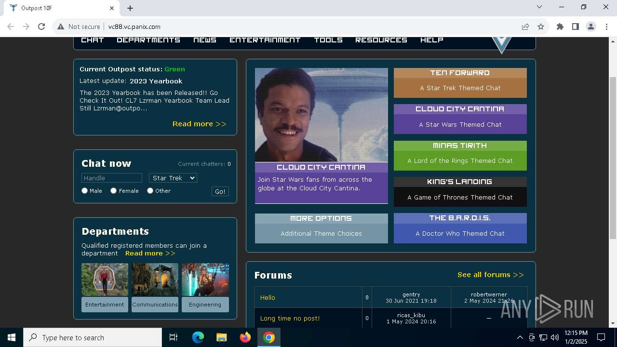The image size is (617, 347).
Task: Open the Chrome profile avatar
Action: [x=591, y=27]
